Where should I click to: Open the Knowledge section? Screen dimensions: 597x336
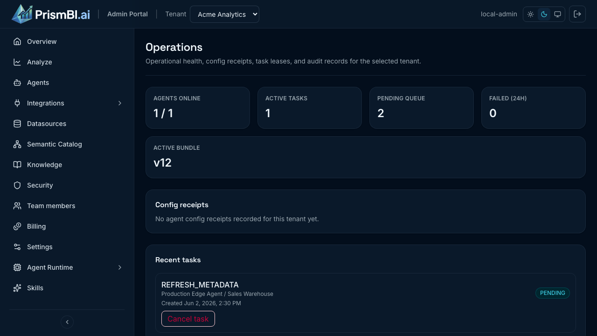pos(67,165)
